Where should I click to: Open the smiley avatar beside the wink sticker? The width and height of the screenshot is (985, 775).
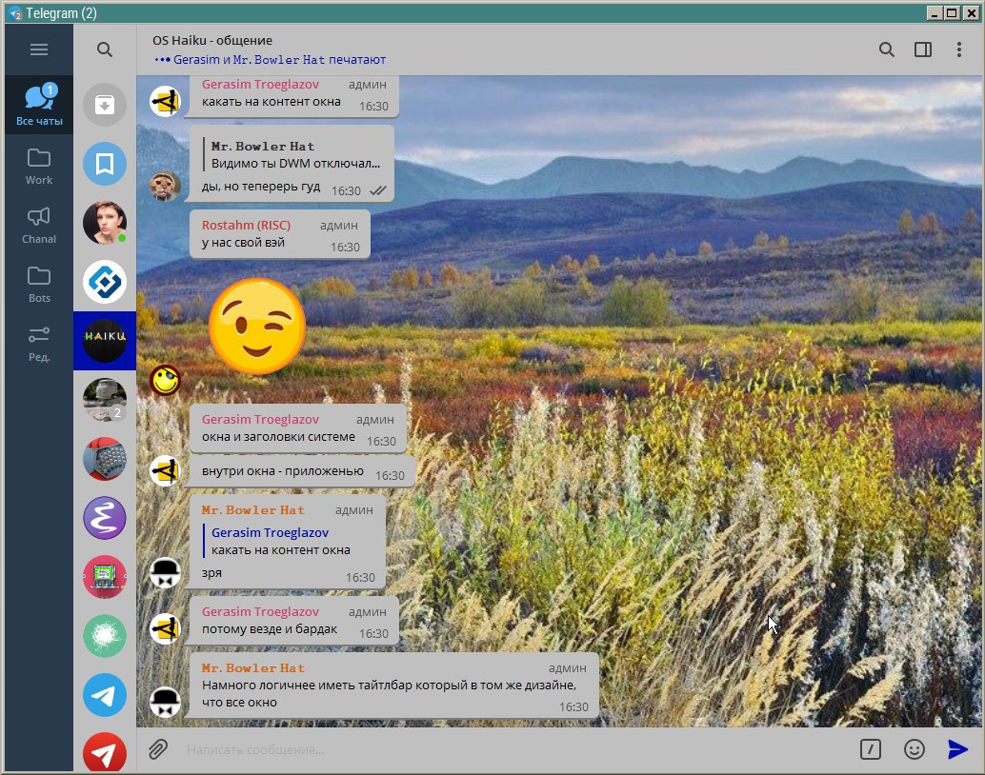coord(165,380)
